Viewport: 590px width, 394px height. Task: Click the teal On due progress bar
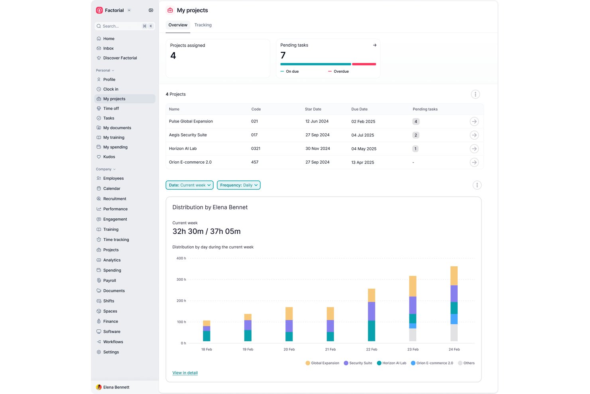[x=316, y=64]
